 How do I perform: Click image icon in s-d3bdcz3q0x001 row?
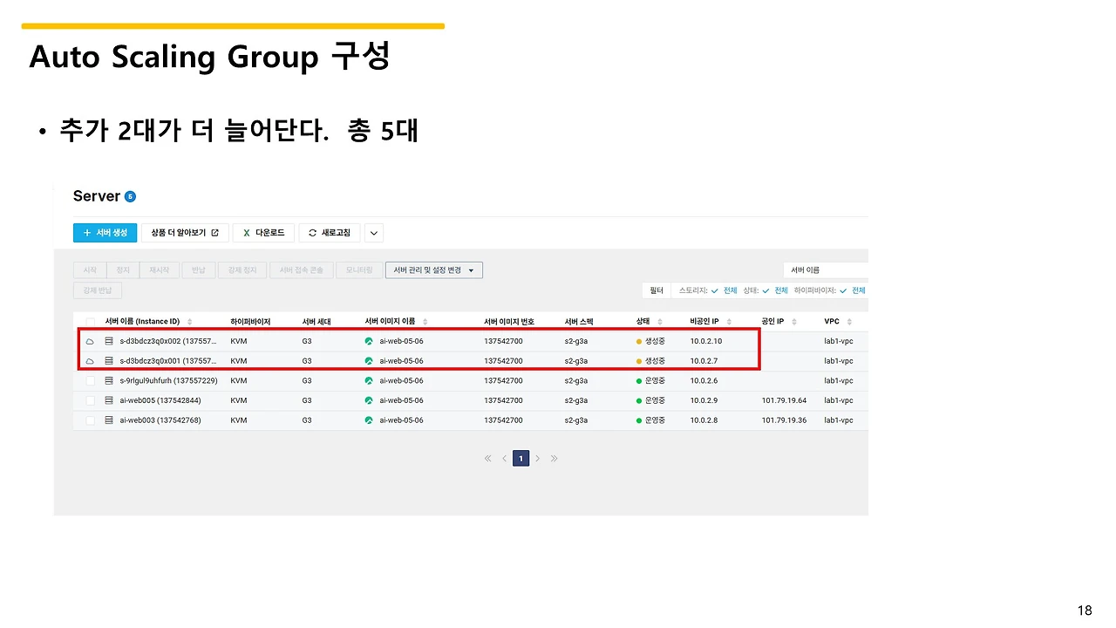[x=369, y=361]
